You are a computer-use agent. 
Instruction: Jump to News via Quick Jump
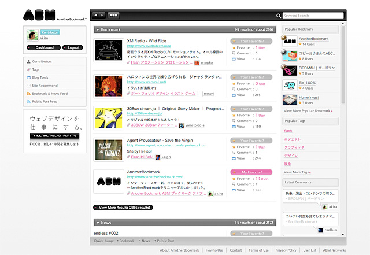(145, 240)
